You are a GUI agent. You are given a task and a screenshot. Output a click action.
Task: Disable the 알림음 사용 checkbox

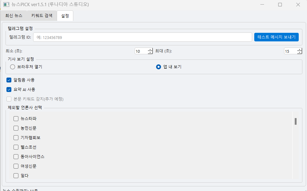click(x=9, y=80)
